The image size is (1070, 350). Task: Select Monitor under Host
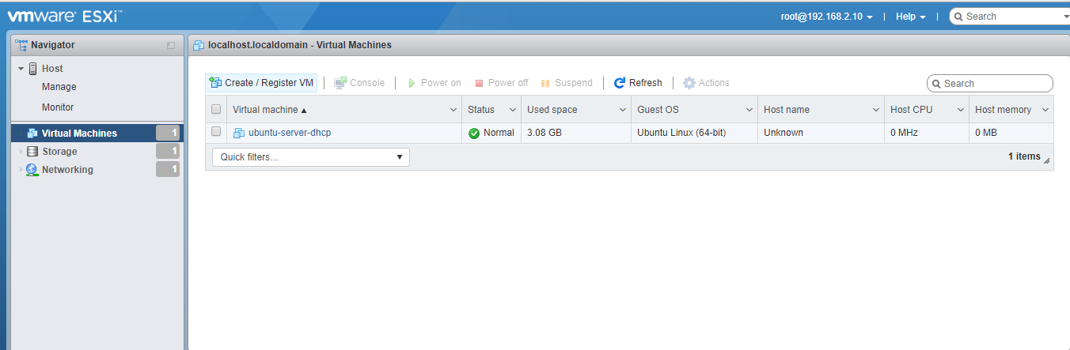pos(58,107)
